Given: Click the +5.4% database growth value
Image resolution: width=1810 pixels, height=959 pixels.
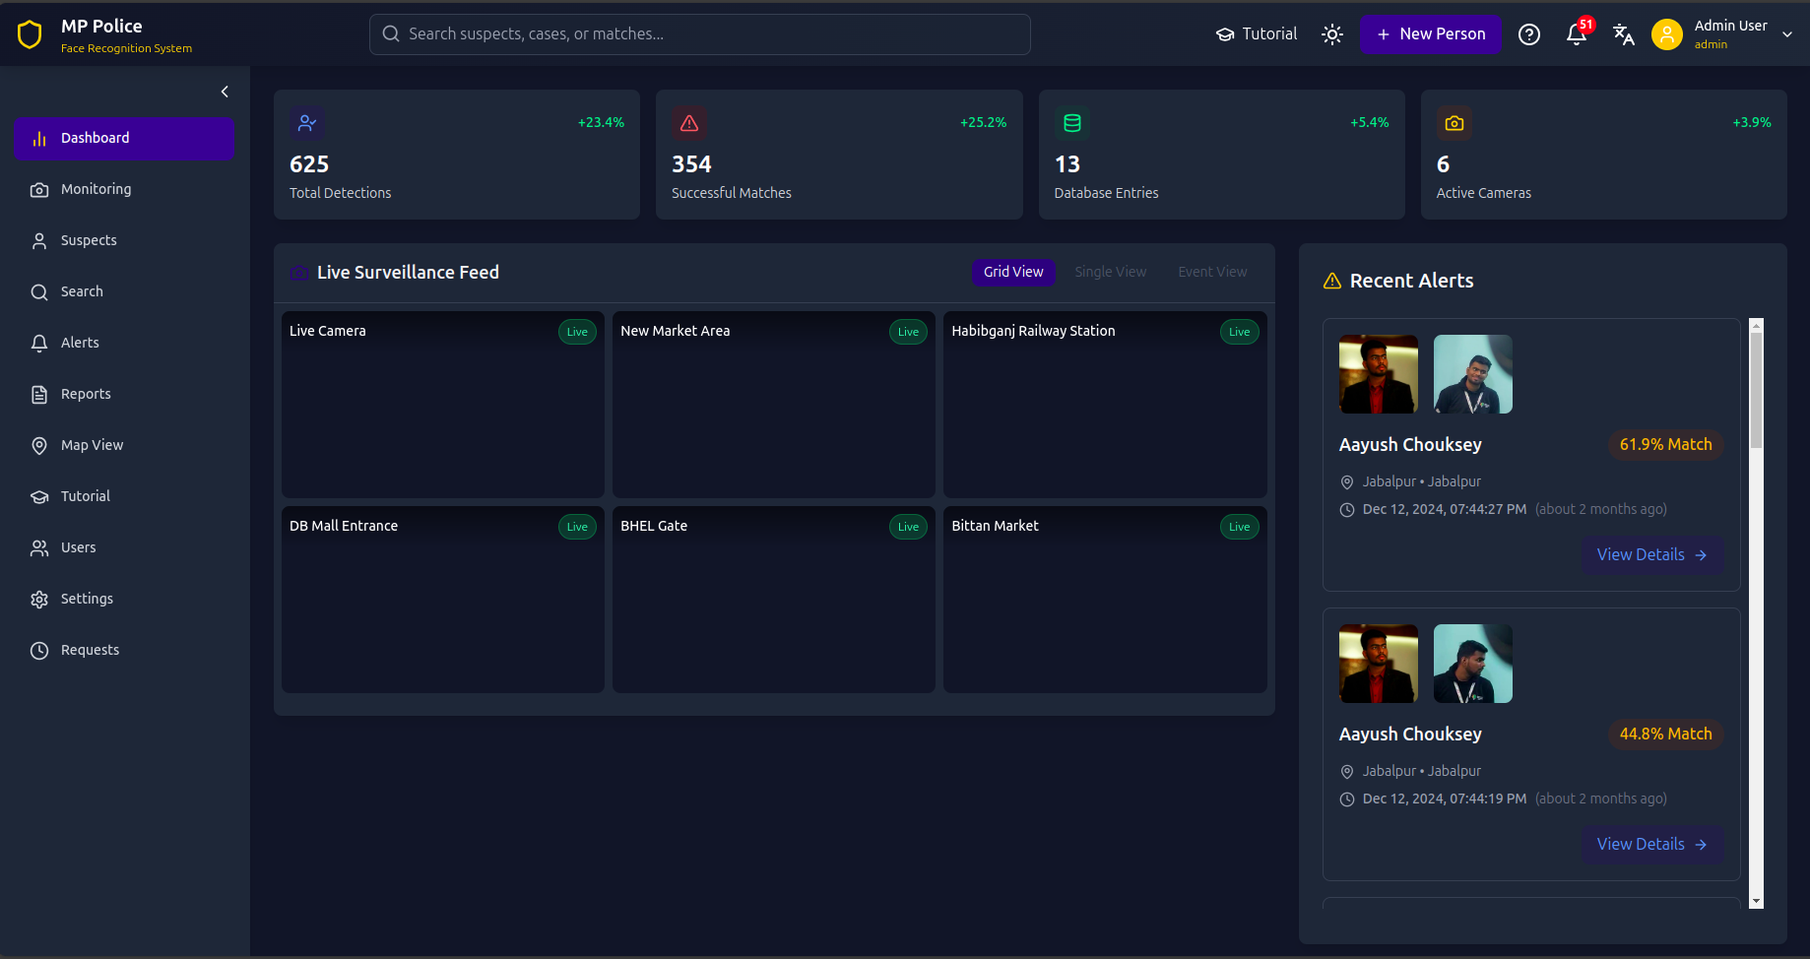Looking at the screenshot, I should point(1370,122).
